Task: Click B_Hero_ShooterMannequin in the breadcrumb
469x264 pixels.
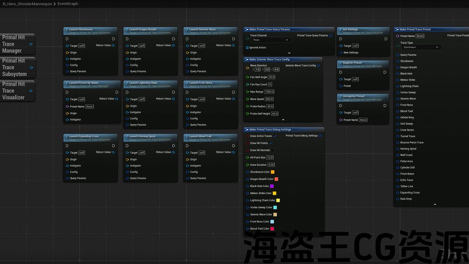Action: tap(27, 4)
